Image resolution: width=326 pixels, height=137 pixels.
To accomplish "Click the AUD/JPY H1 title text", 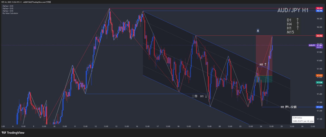I will [x=293, y=11].
